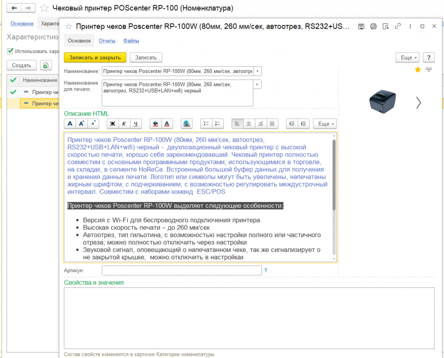Increase font size in HTML toolbar

[82, 124]
